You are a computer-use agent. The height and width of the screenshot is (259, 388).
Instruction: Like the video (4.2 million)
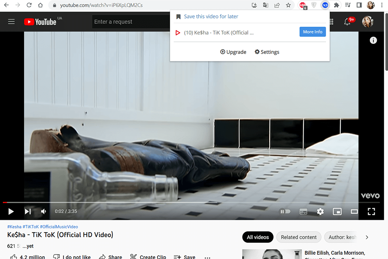click(27, 257)
